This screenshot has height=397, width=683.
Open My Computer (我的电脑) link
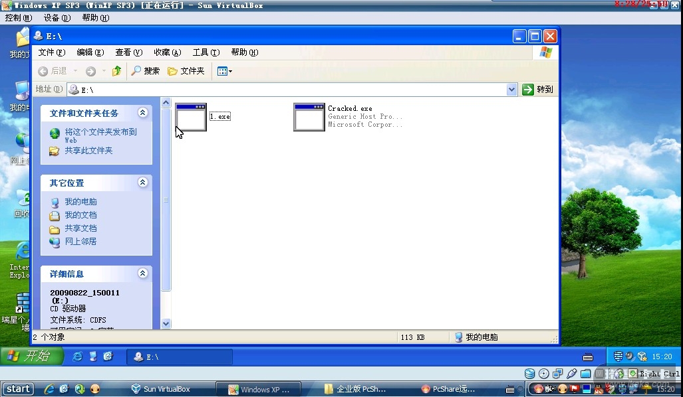pos(80,202)
